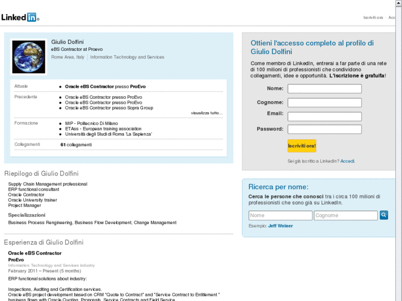Click the Riepilogo di Giulio Dolfini heading
The height and width of the screenshot is (301, 402).
tap(41, 173)
